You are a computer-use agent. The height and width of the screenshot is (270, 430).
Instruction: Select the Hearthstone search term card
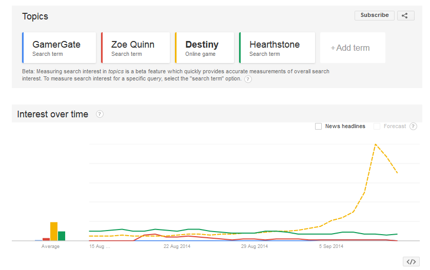(x=277, y=48)
